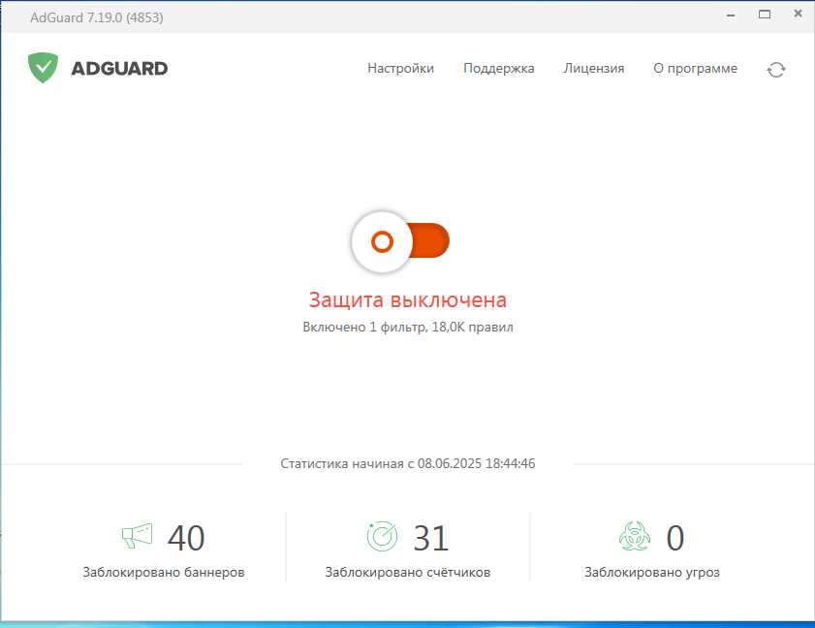Click the Заблокировано угроз label
Screen dimensions: 815x628
[652, 572]
